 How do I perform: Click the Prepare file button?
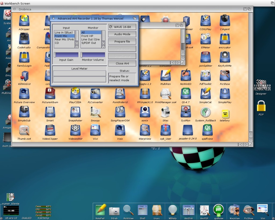tap(122, 42)
